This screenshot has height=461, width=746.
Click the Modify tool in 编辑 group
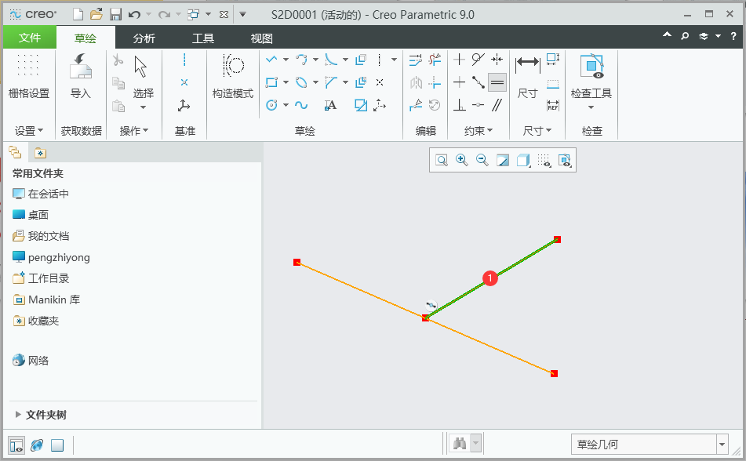coord(415,60)
